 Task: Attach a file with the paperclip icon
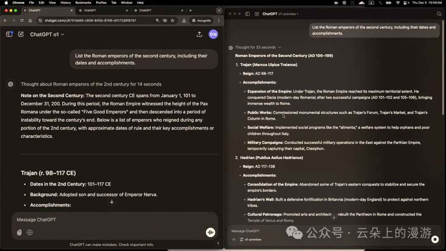pyautogui.click(x=19, y=232)
